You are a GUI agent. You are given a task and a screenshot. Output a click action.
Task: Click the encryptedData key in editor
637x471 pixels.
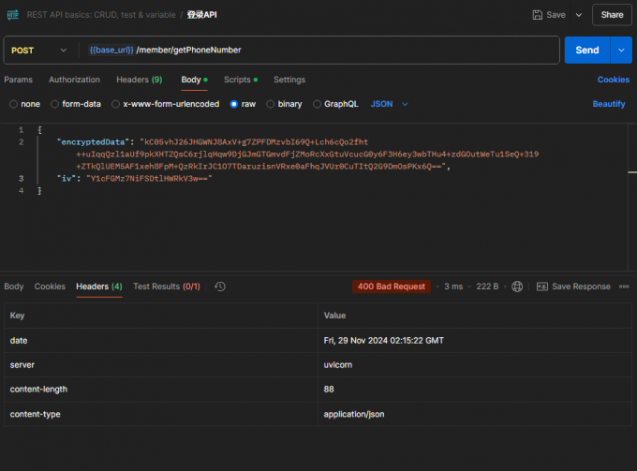[x=93, y=142]
